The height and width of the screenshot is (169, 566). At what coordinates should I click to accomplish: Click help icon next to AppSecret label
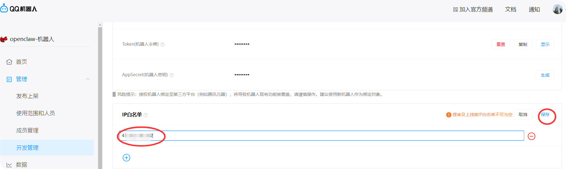pyautogui.click(x=172, y=75)
